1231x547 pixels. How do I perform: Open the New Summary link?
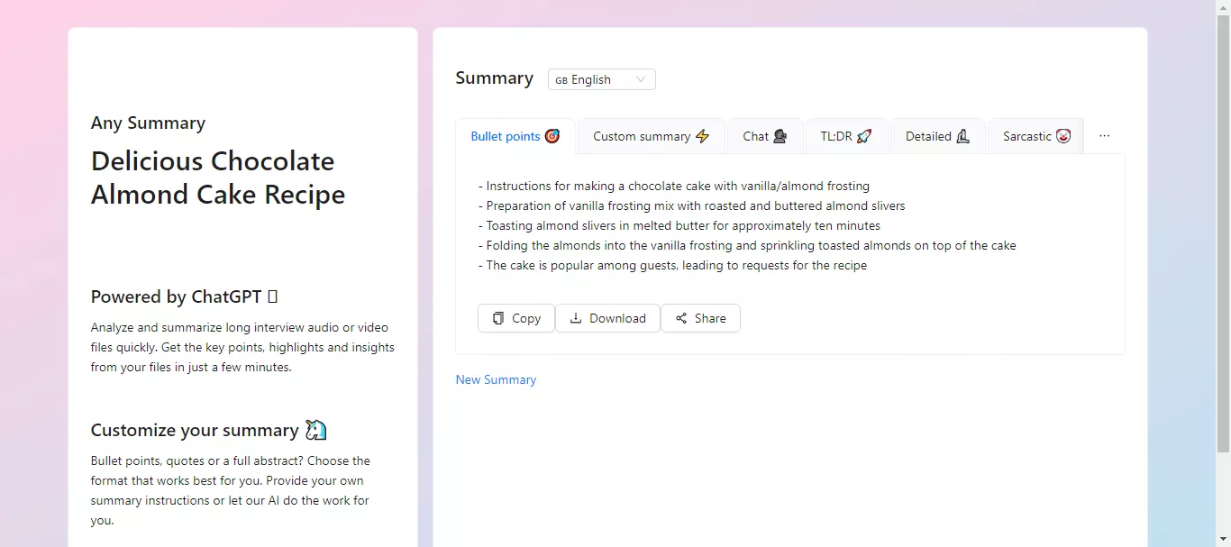pos(496,379)
